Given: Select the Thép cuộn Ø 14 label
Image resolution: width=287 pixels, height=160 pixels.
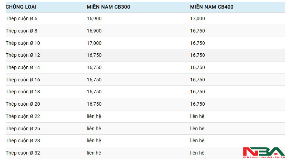Looking at the screenshot, I should [23, 67].
